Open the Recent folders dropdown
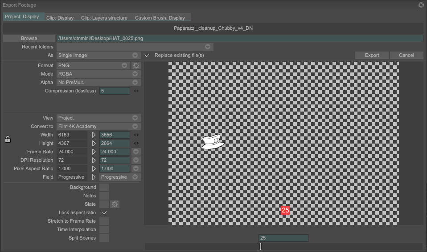Viewport: 427px width, 252px height. [x=135, y=47]
